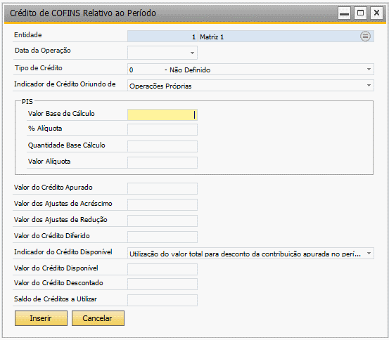The height and width of the screenshot is (340, 389).
Task: Maximize the Crédito de COFINS window
Action: [360, 13]
